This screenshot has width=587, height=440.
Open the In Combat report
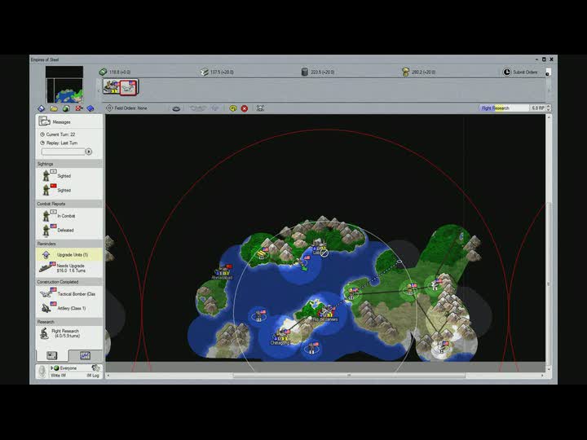pos(68,216)
